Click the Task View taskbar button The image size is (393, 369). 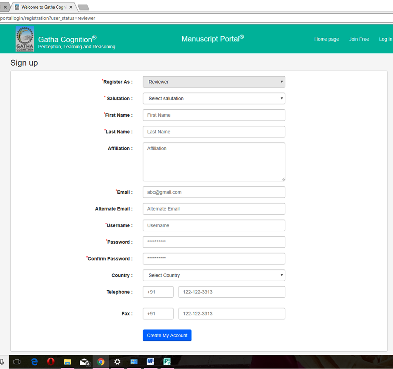17,362
